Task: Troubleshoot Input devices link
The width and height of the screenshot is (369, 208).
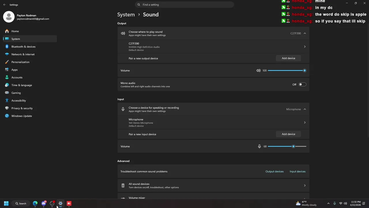Action: coord(298,171)
